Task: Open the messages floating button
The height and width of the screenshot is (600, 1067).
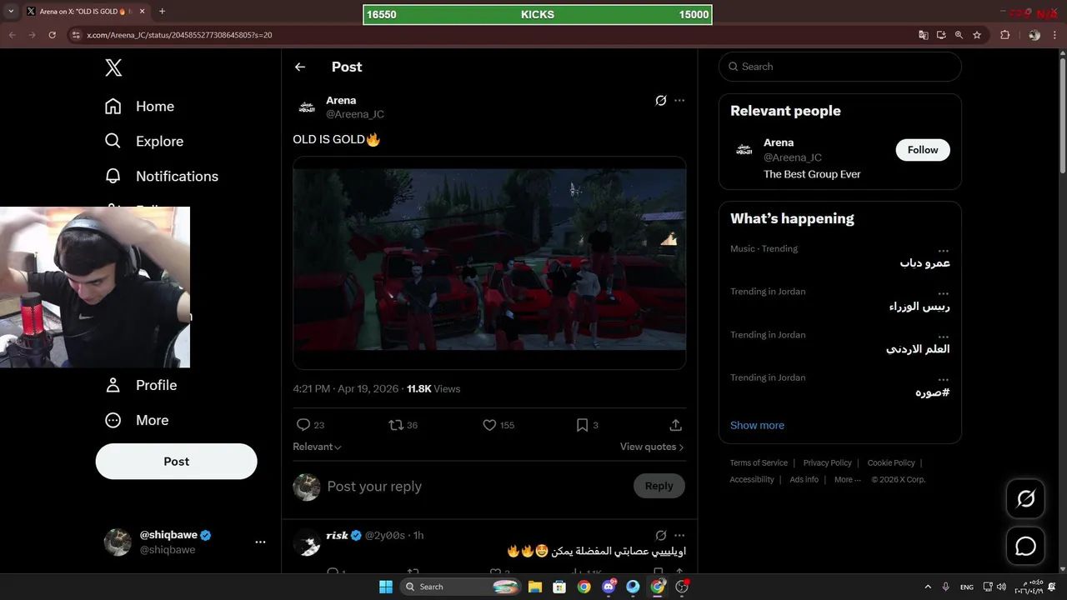Action: 1026,546
